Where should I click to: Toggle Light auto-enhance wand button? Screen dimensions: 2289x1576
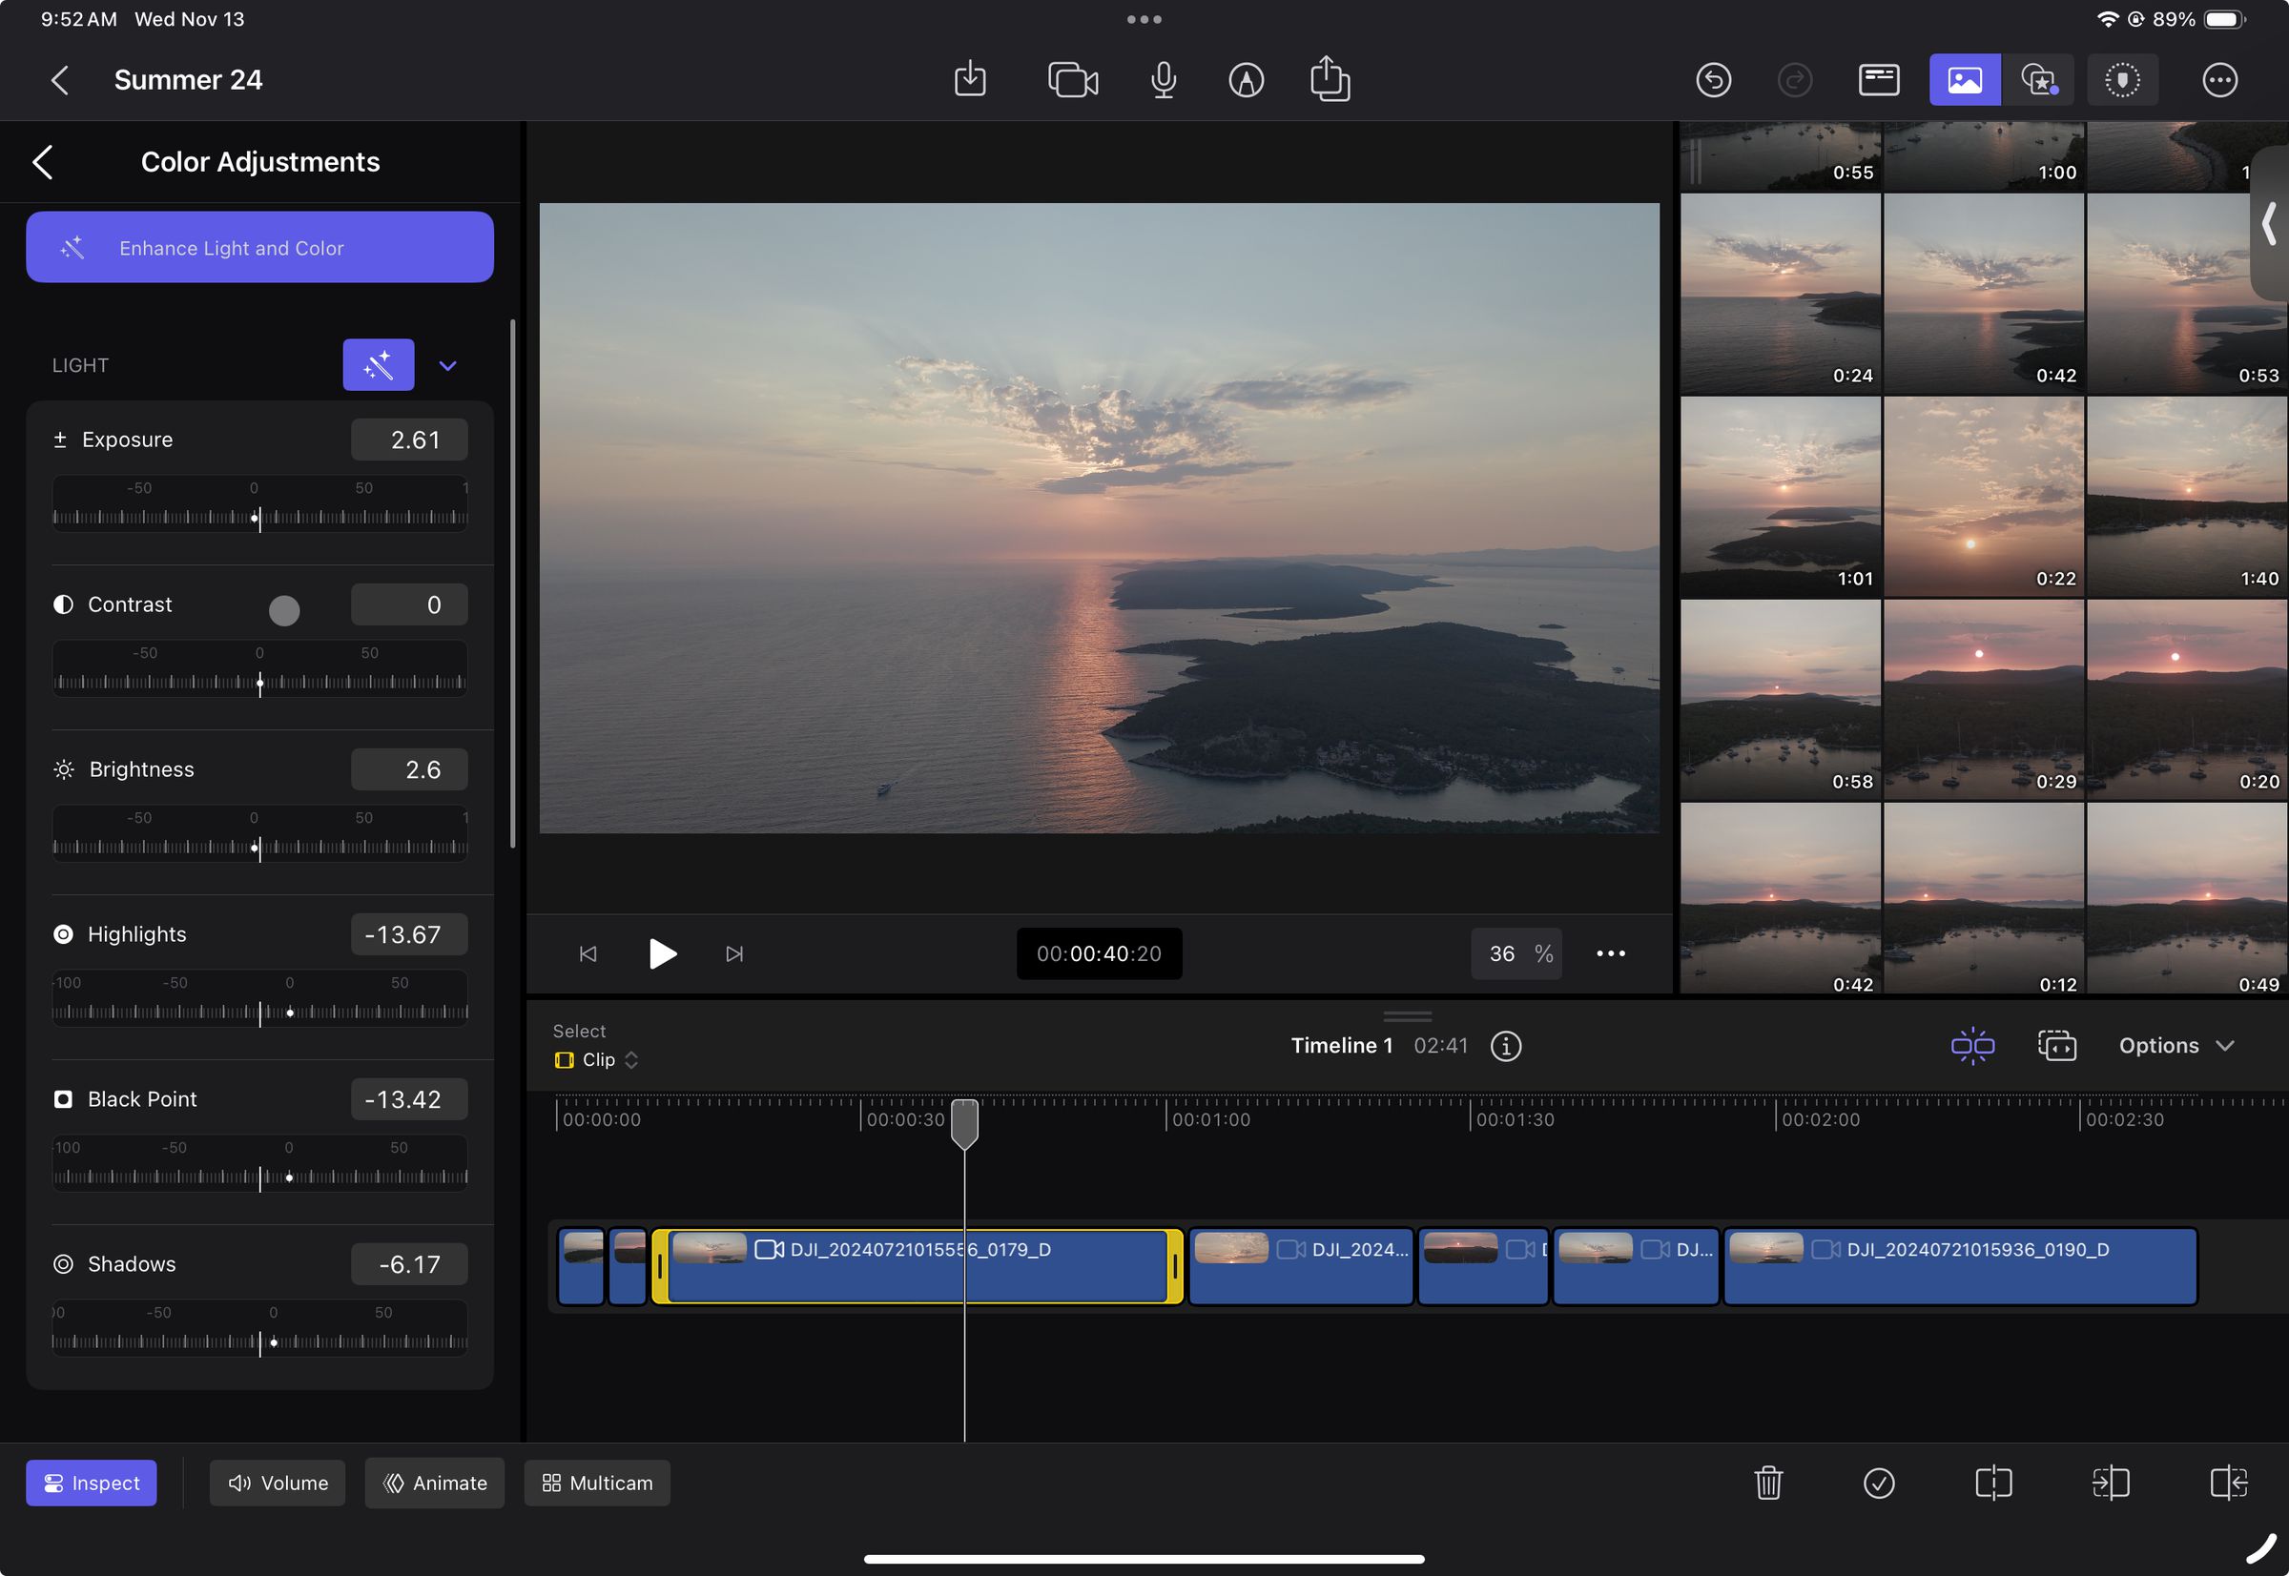(x=378, y=365)
